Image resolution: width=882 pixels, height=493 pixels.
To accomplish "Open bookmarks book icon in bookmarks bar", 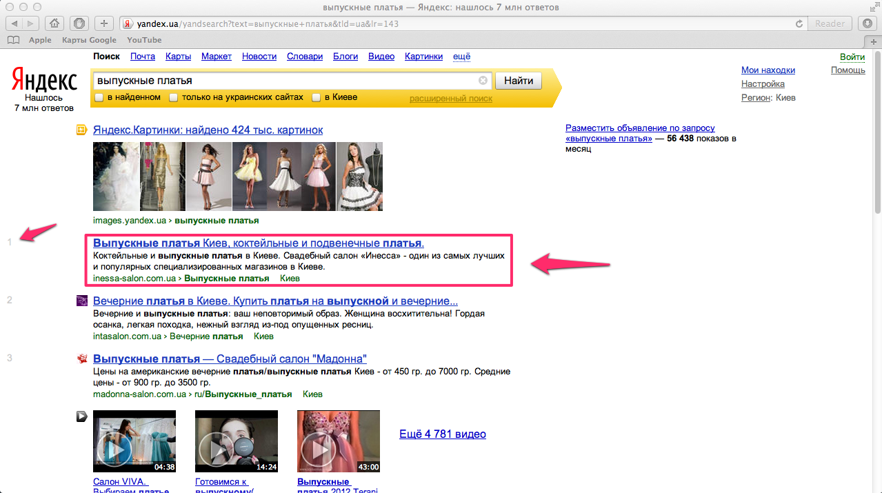I will point(13,40).
